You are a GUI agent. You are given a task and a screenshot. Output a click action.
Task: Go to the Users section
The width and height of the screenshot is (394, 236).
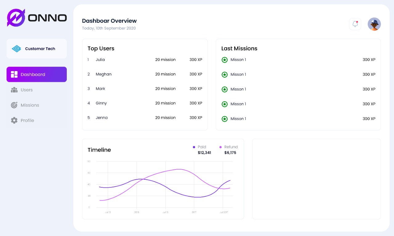point(37,90)
